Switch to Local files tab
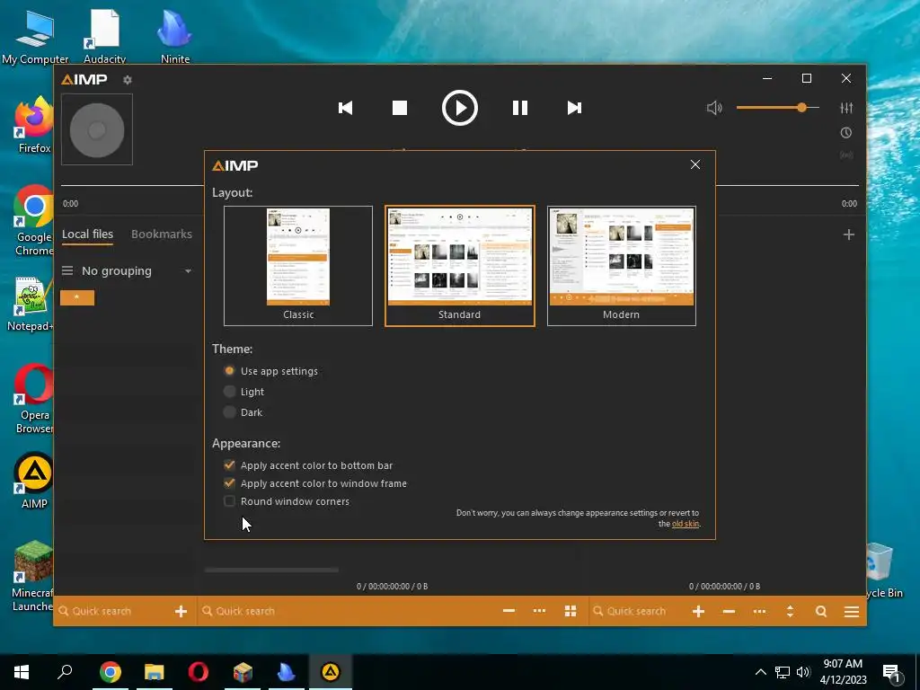The width and height of the screenshot is (920, 690). coord(87,234)
